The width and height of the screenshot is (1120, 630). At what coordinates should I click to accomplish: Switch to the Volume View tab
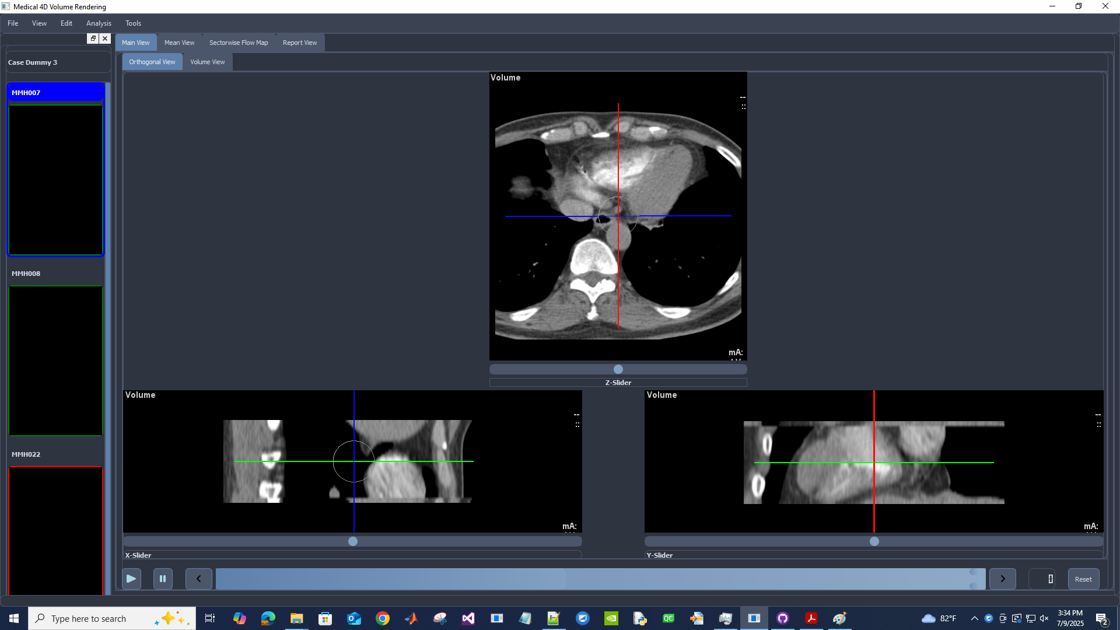tap(207, 62)
